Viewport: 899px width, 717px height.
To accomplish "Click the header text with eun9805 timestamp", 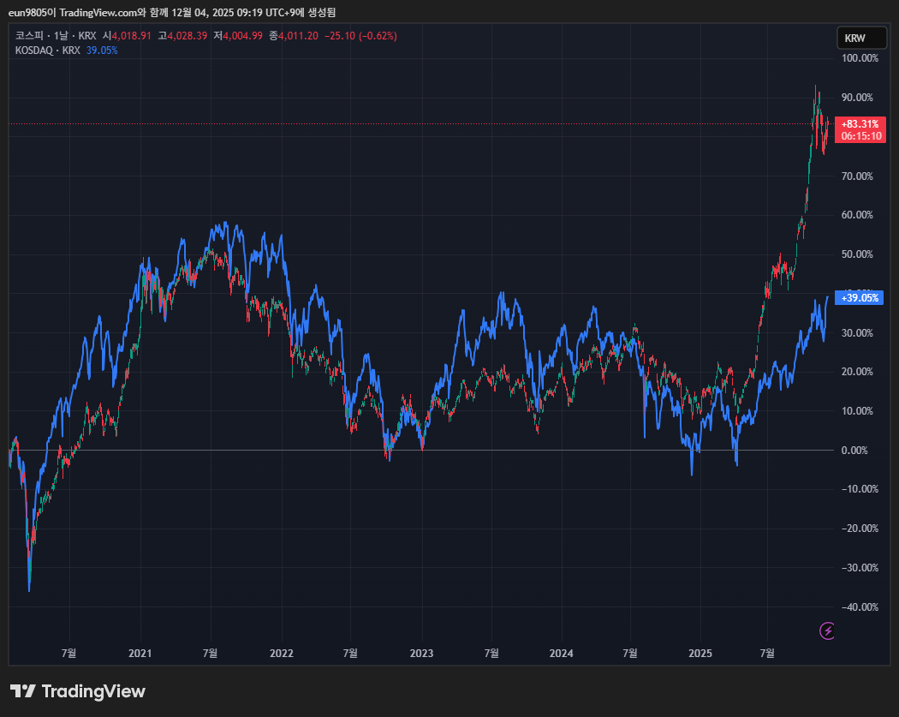I will (x=172, y=12).
